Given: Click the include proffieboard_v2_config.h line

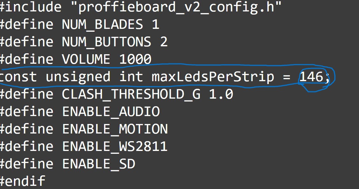Looking at the screenshot, I should pyautogui.click(x=141, y=7).
